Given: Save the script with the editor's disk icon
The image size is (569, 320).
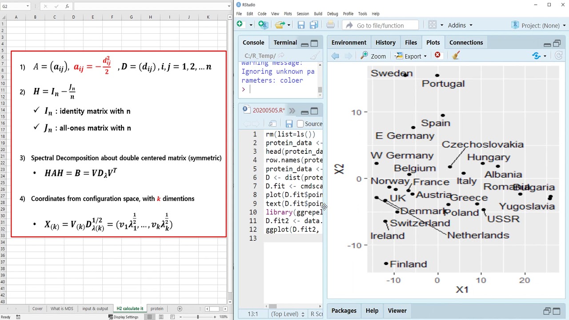Looking at the screenshot, I should pyautogui.click(x=289, y=124).
